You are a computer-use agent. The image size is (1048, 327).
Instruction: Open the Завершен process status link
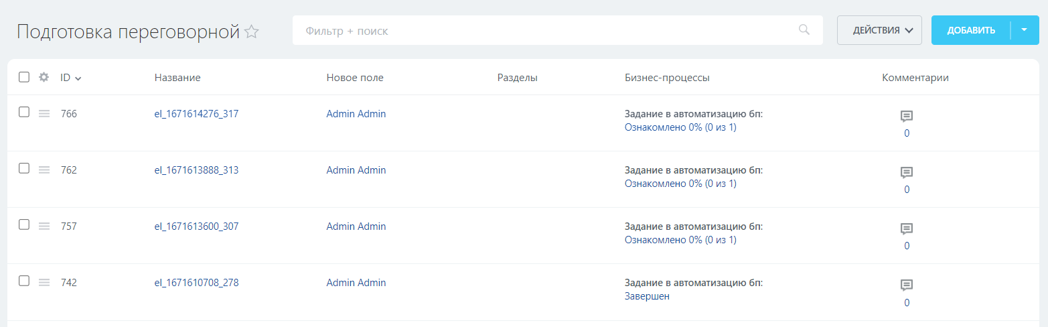[647, 296]
